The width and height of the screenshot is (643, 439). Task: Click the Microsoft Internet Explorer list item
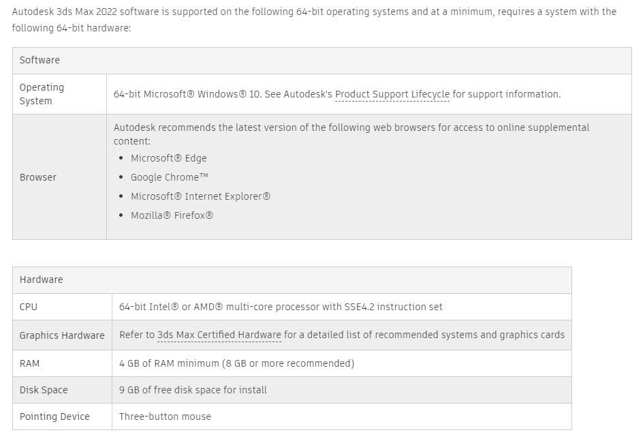200,196
